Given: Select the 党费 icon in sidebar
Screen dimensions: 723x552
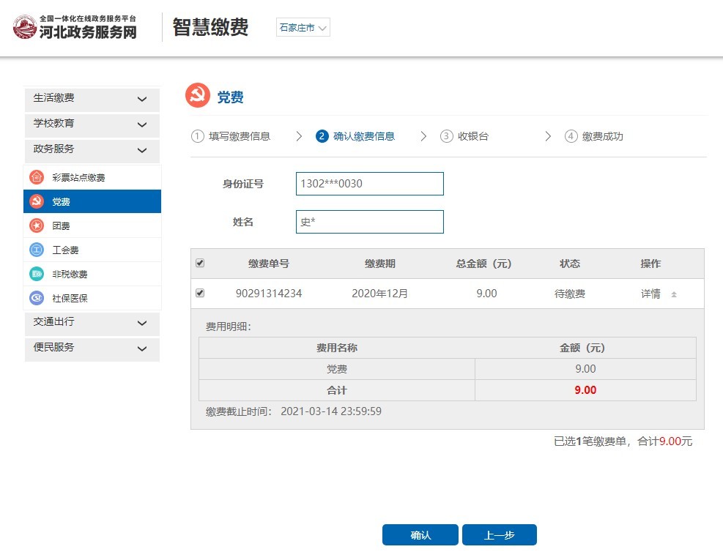Looking at the screenshot, I should [39, 201].
